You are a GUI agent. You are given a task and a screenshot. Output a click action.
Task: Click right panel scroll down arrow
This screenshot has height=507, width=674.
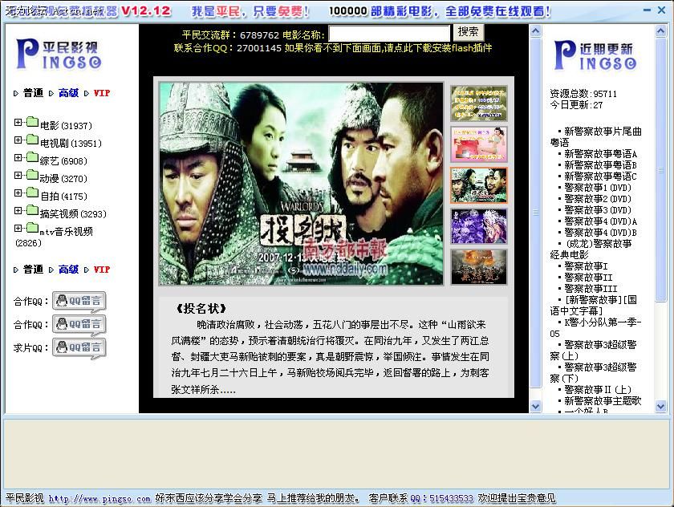660,406
